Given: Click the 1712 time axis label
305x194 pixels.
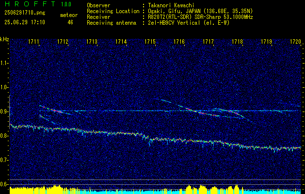Looking at the screenshot, I should pos(63,41).
